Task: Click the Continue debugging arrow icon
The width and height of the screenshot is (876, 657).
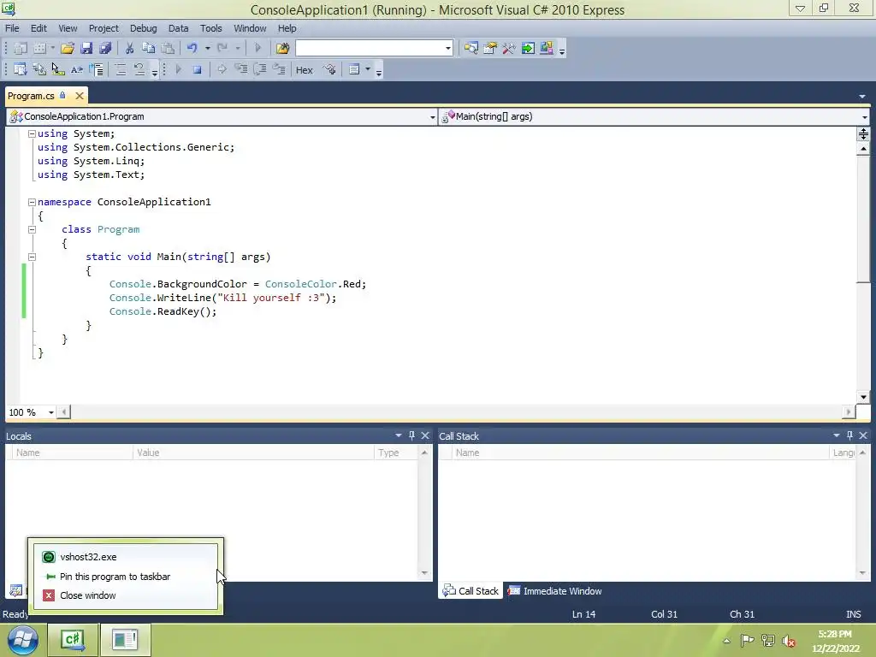Action: tap(179, 70)
